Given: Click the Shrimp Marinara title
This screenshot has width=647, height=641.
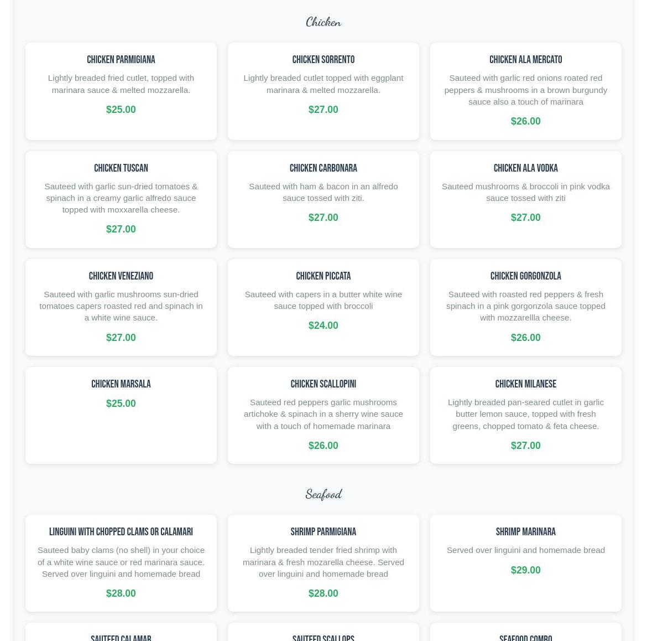Looking at the screenshot, I should [526, 532].
